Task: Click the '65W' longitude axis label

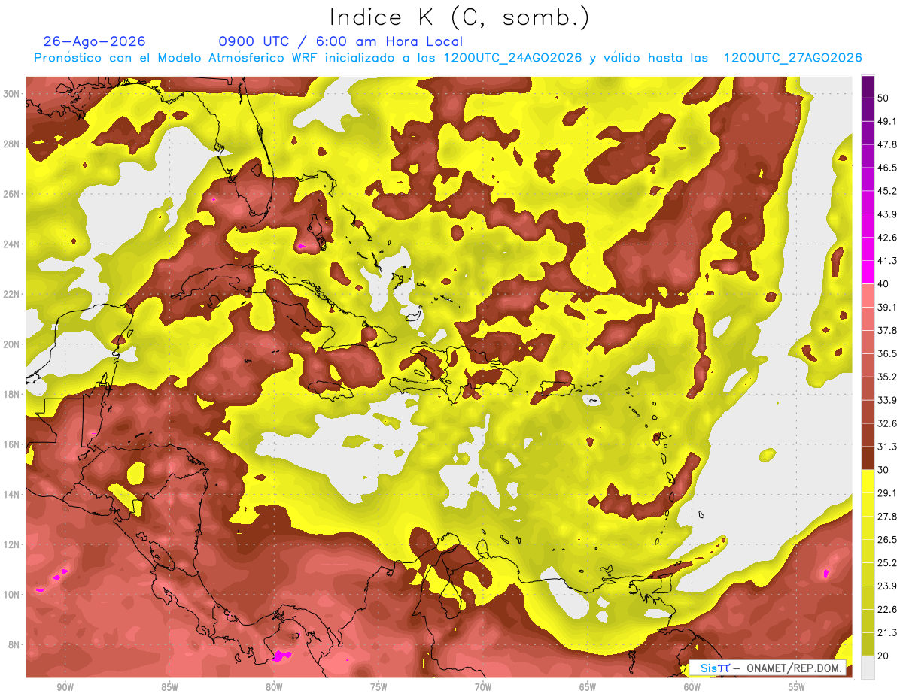Action: (588, 687)
